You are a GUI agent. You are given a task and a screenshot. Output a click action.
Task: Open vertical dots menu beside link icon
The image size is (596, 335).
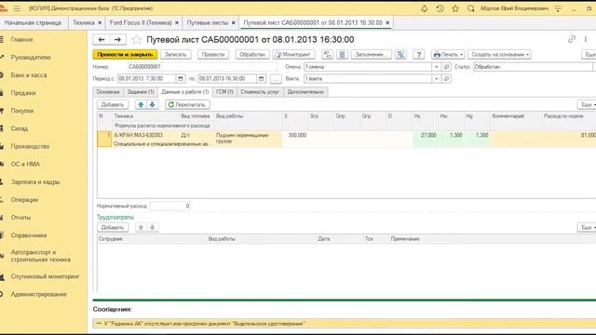tap(586, 39)
